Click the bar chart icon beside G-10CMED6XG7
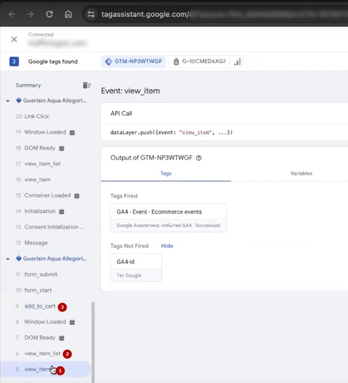The width and height of the screenshot is (348, 383). pyautogui.click(x=238, y=61)
